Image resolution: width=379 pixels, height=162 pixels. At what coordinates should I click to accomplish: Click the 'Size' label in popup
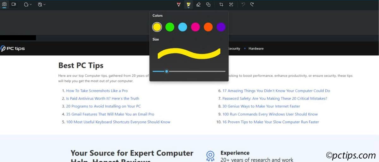[x=156, y=39]
